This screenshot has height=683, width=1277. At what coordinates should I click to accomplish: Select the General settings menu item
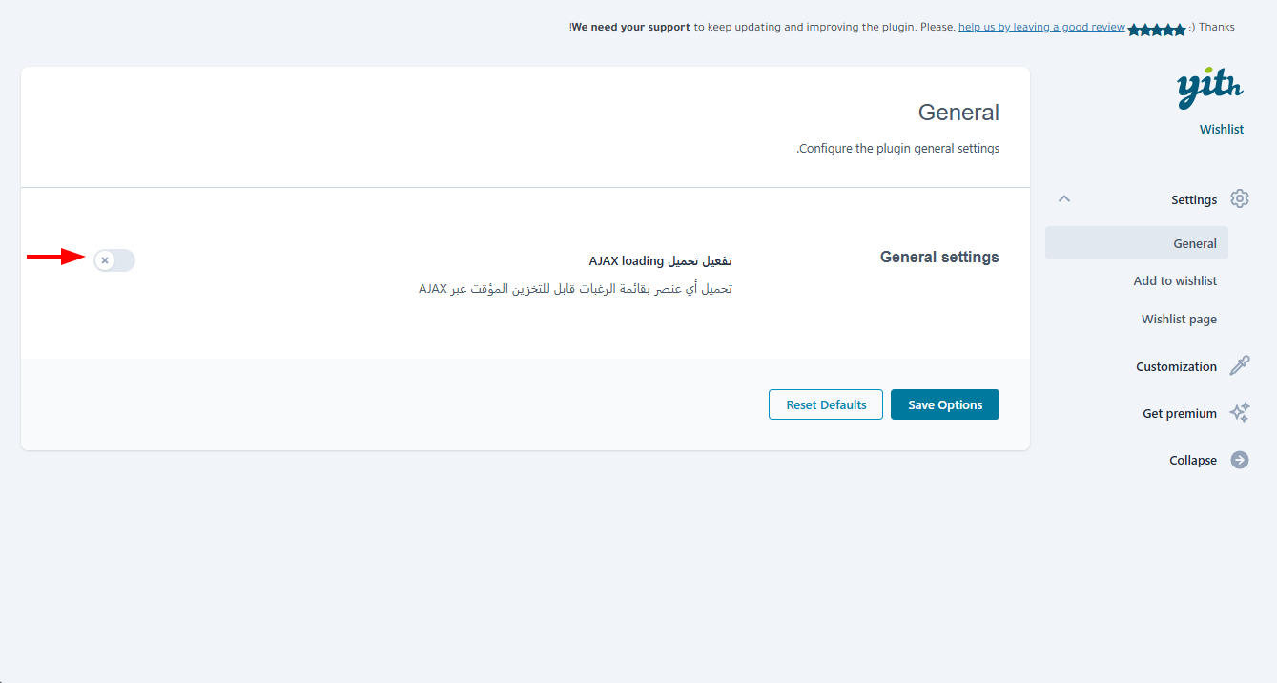click(1194, 243)
